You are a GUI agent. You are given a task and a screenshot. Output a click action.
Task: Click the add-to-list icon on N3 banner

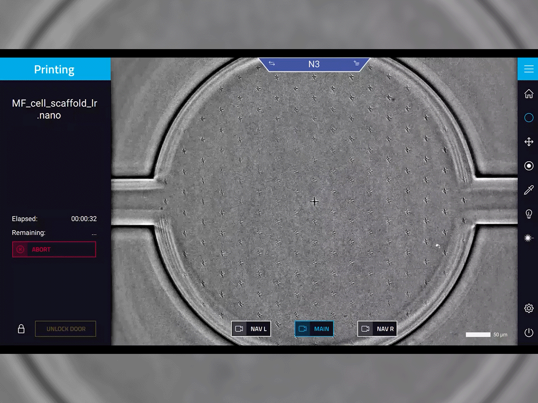pos(357,64)
